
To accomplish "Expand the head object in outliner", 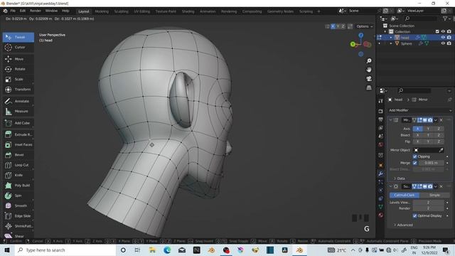I will click(x=391, y=38).
